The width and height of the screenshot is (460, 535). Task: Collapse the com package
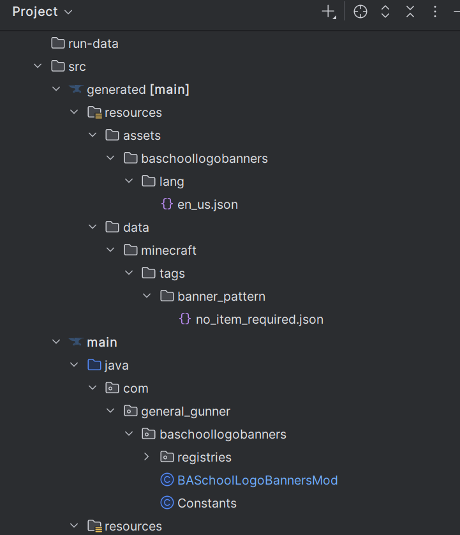(x=93, y=388)
